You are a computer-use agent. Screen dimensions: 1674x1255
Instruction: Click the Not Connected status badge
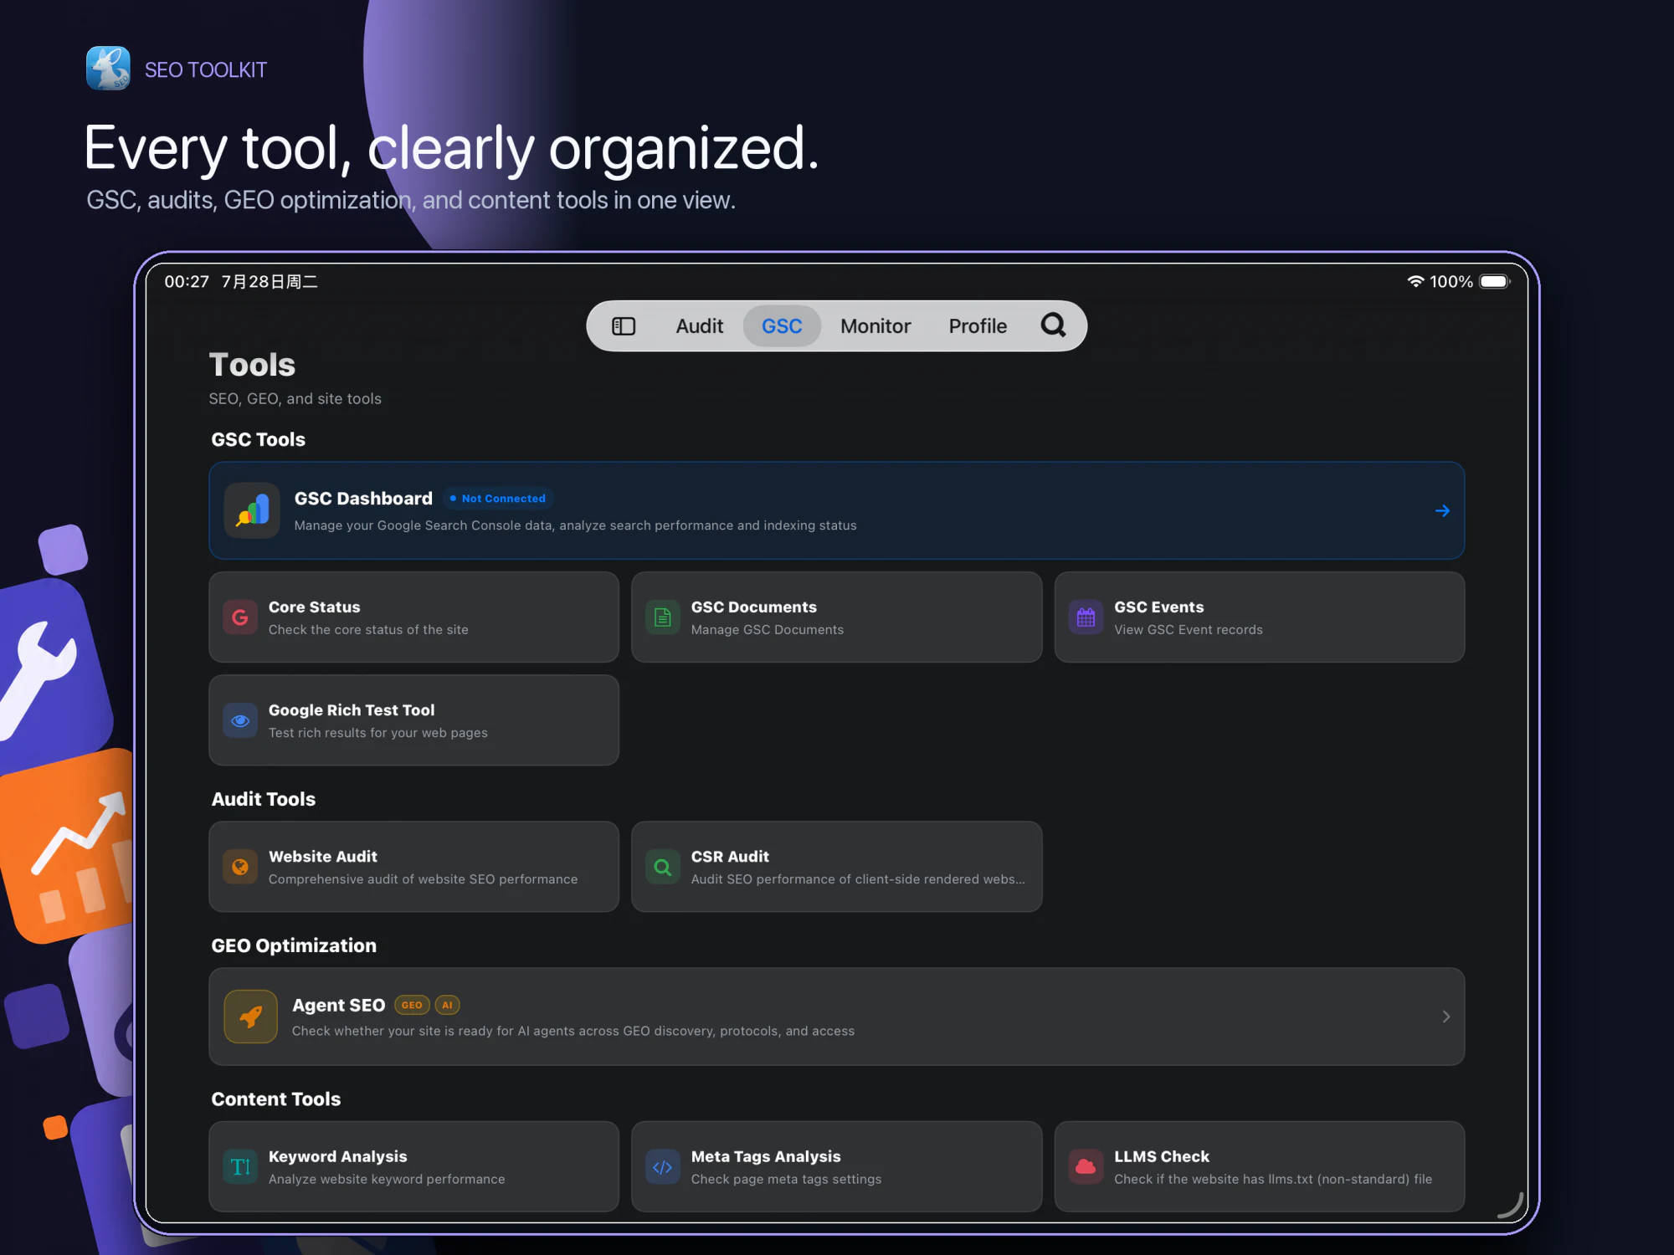coord(497,499)
